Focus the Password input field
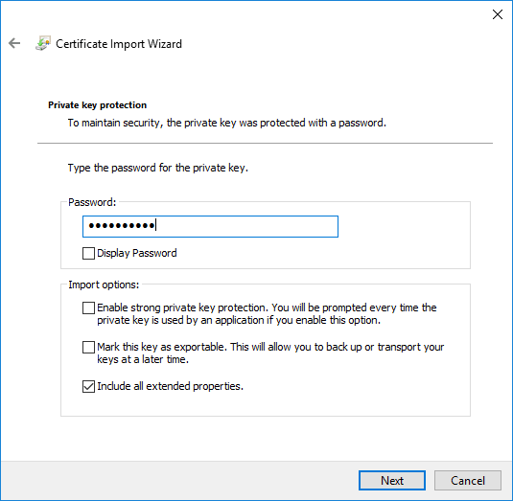 point(210,226)
